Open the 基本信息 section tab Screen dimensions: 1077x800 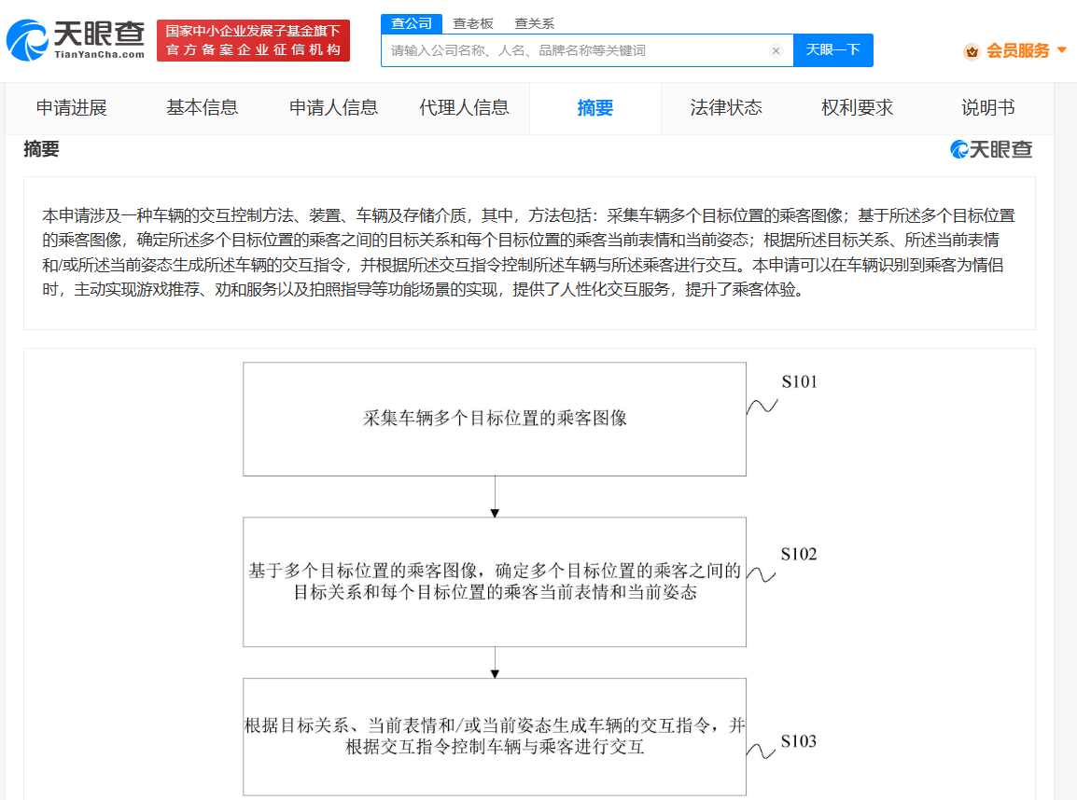tap(202, 108)
